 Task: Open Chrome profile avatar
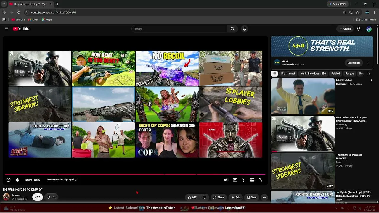click(x=367, y=12)
